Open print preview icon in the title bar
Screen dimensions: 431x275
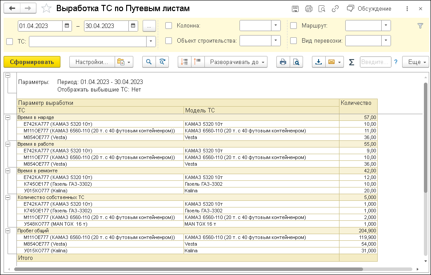coord(322,9)
